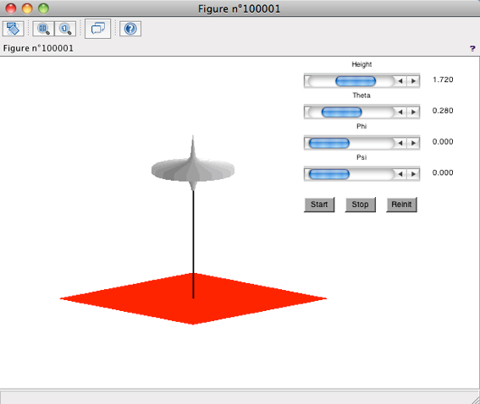Toggle the datatip mode icon
This screenshot has width=480, height=404.
coord(97,29)
